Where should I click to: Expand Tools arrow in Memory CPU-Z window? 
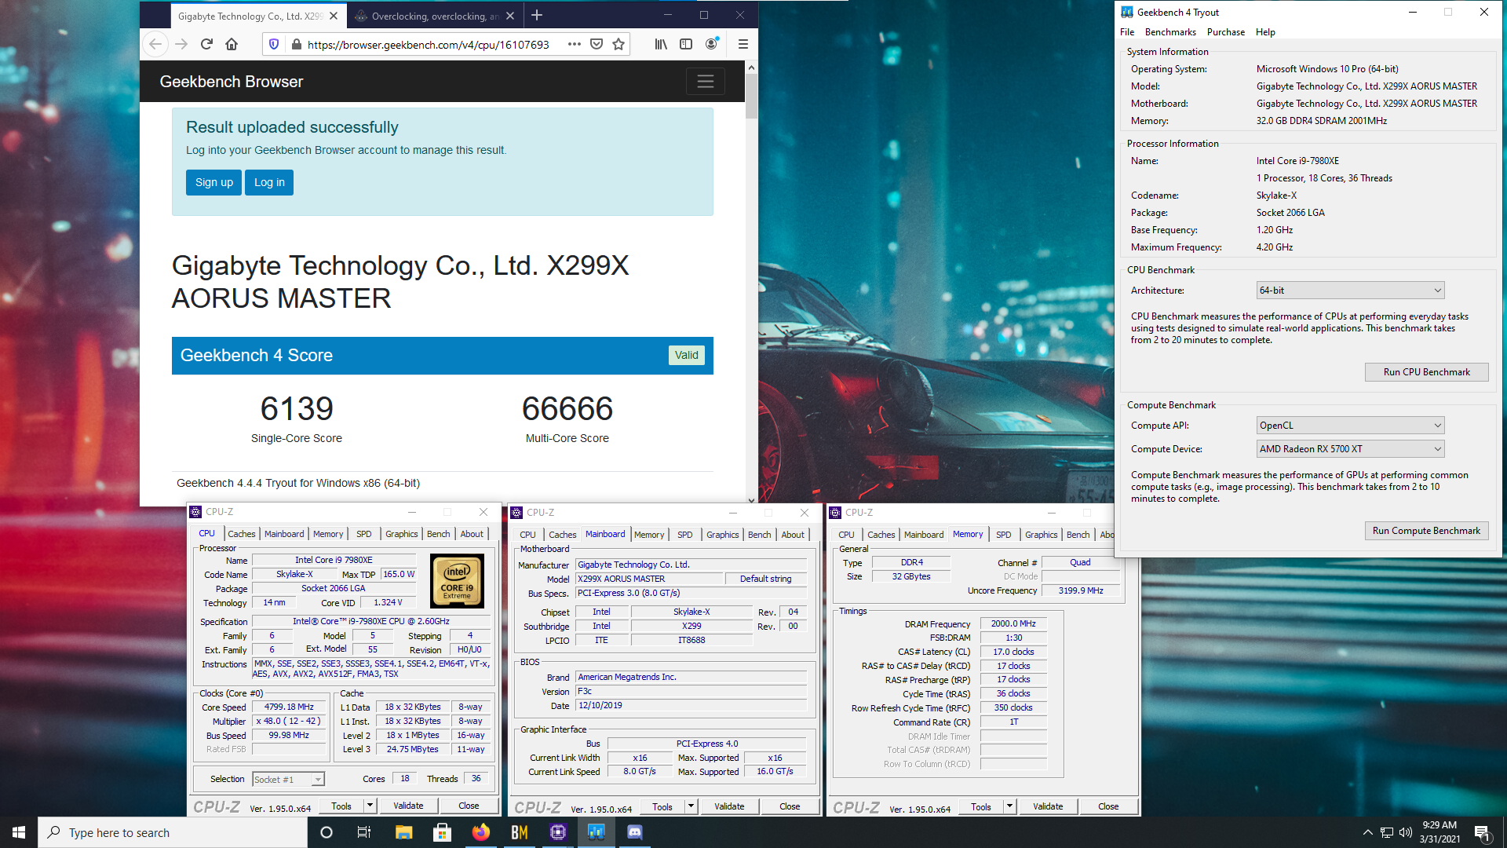pyautogui.click(x=1010, y=806)
